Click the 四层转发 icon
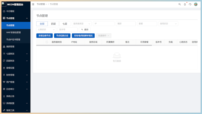This screenshot has width=202, height=114. [4, 61]
